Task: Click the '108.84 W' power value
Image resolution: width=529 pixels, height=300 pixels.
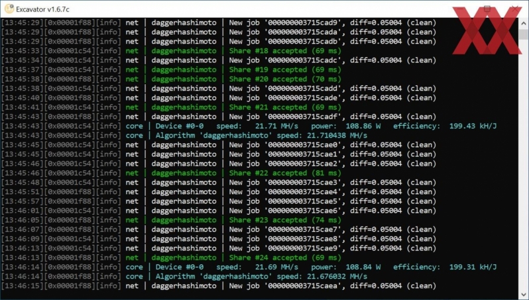Action: click(x=363, y=268)
